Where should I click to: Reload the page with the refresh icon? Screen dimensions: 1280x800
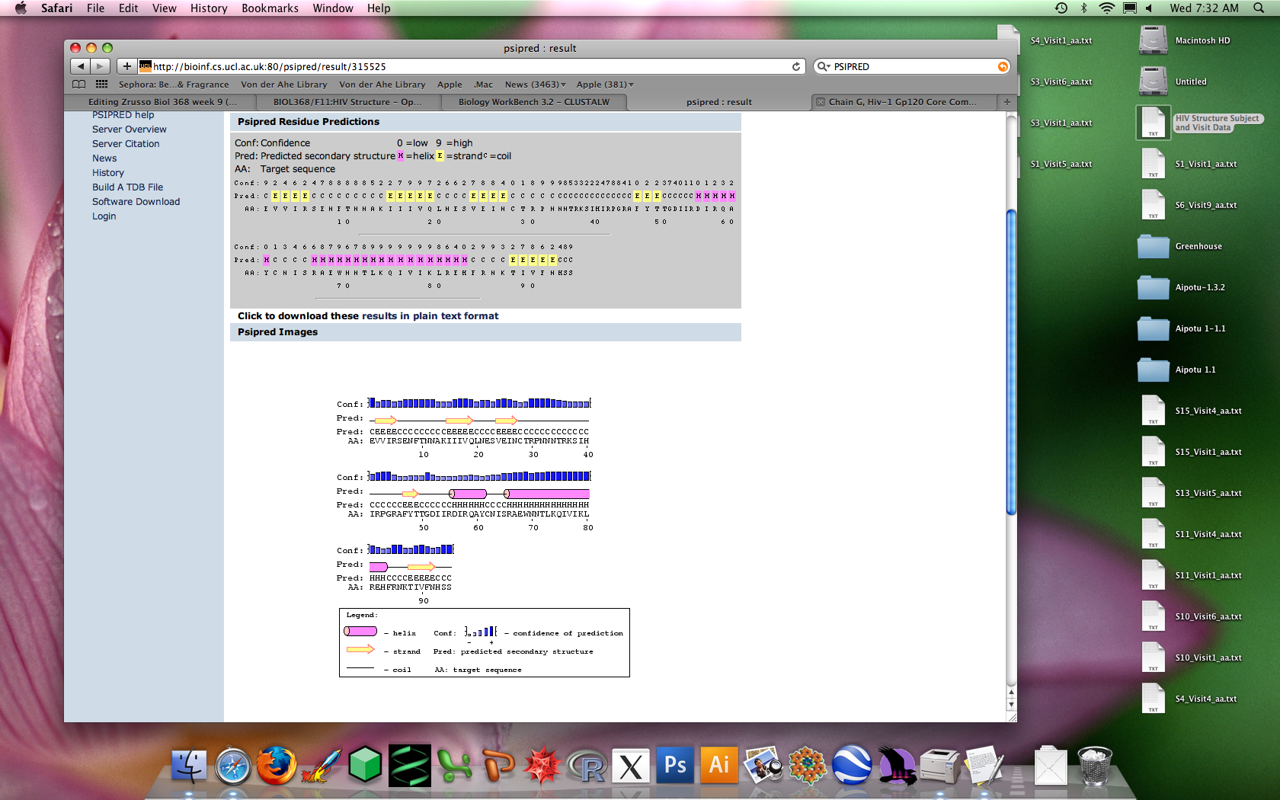[796, 66]
